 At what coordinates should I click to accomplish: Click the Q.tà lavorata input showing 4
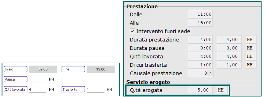coord(38,89)
